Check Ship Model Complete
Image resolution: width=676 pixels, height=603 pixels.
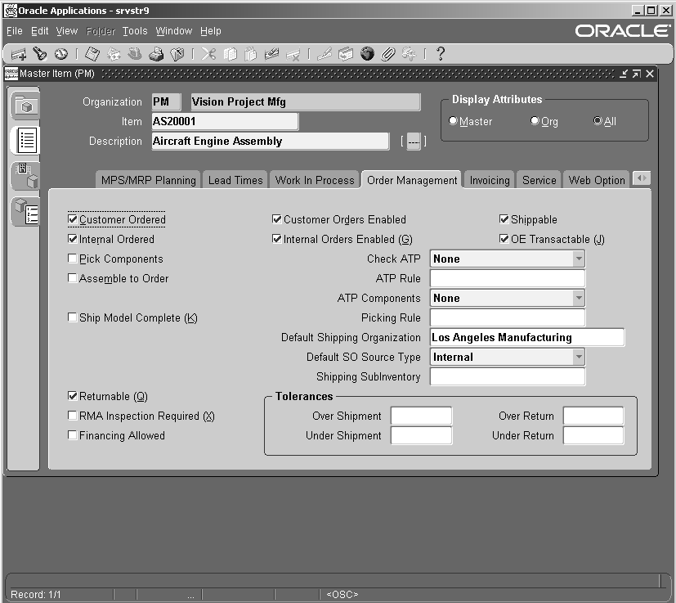[x=73, y=317]
